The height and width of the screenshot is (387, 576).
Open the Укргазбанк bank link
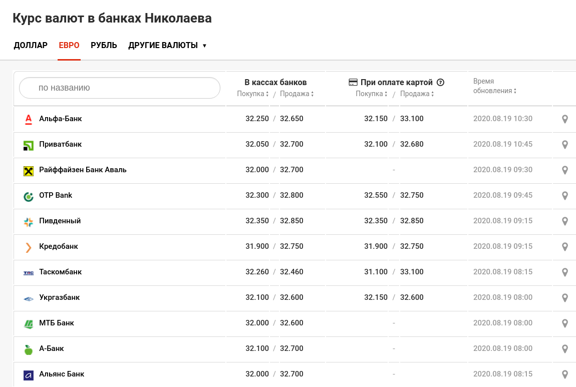pyautogui.click(x=60, y=297)
